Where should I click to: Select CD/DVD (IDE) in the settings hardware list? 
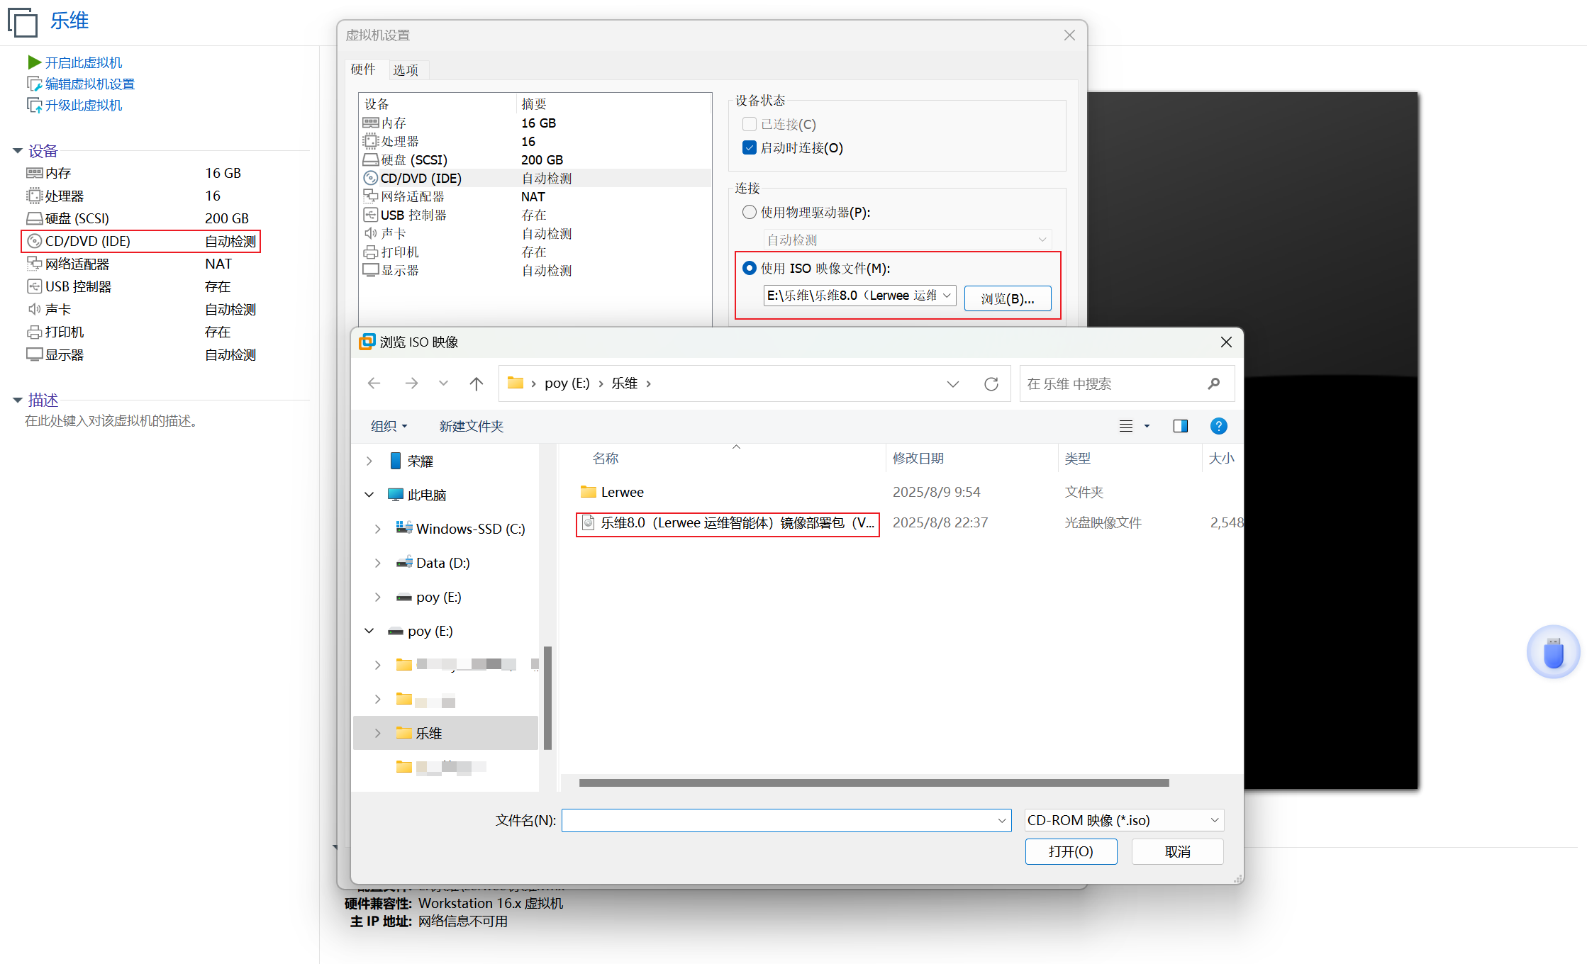[x=535, y=178]
